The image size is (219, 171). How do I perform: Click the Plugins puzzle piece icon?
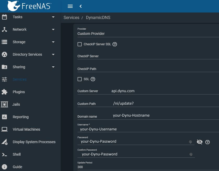click(x=4, y=92)
